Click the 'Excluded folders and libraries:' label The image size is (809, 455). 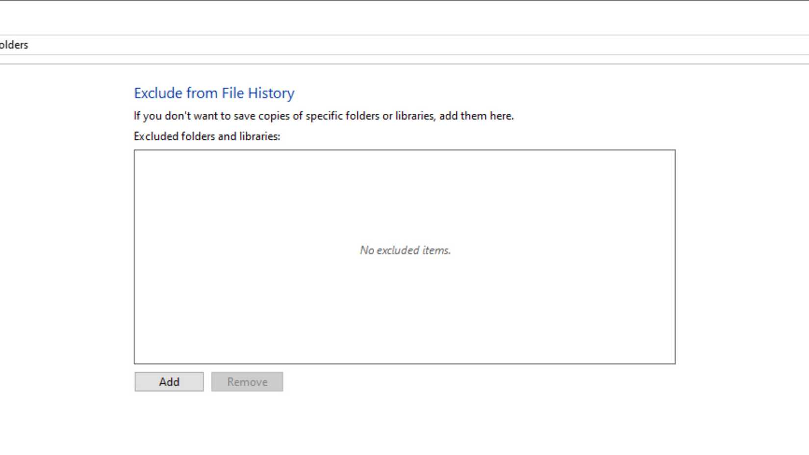coord(207,136)
